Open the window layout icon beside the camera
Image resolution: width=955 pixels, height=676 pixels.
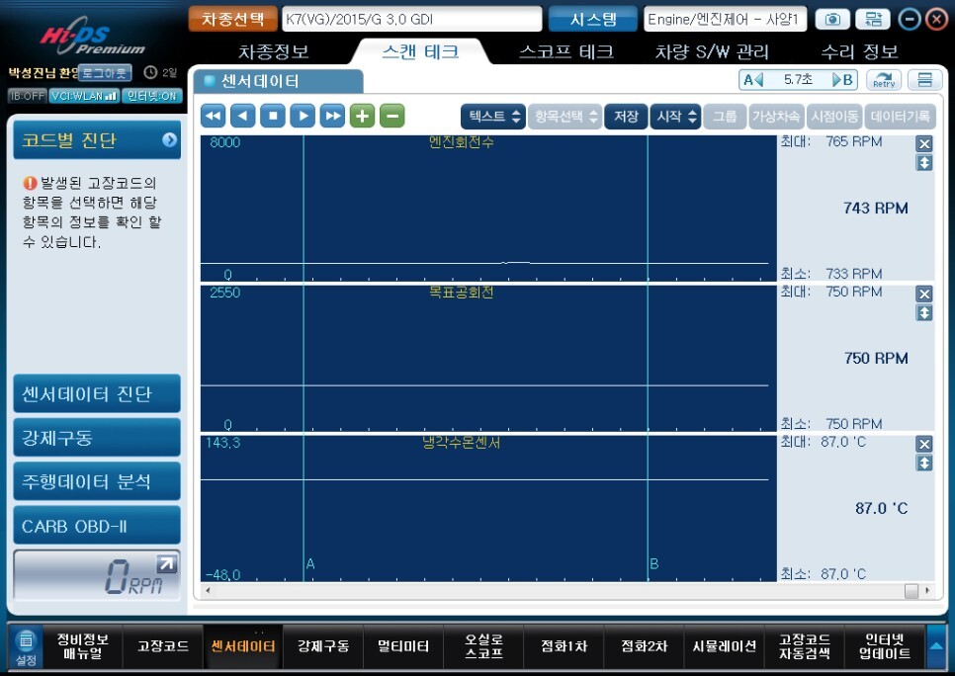(873, 20)
